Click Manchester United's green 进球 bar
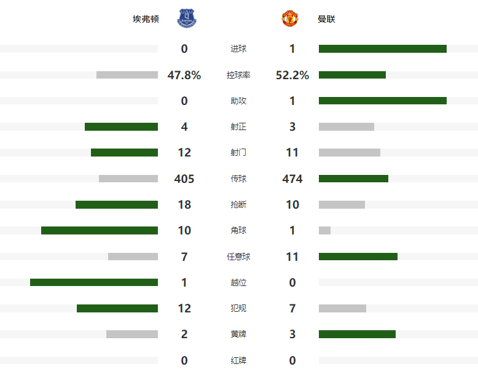Screen dimensions: 478x383 [382, 49]
